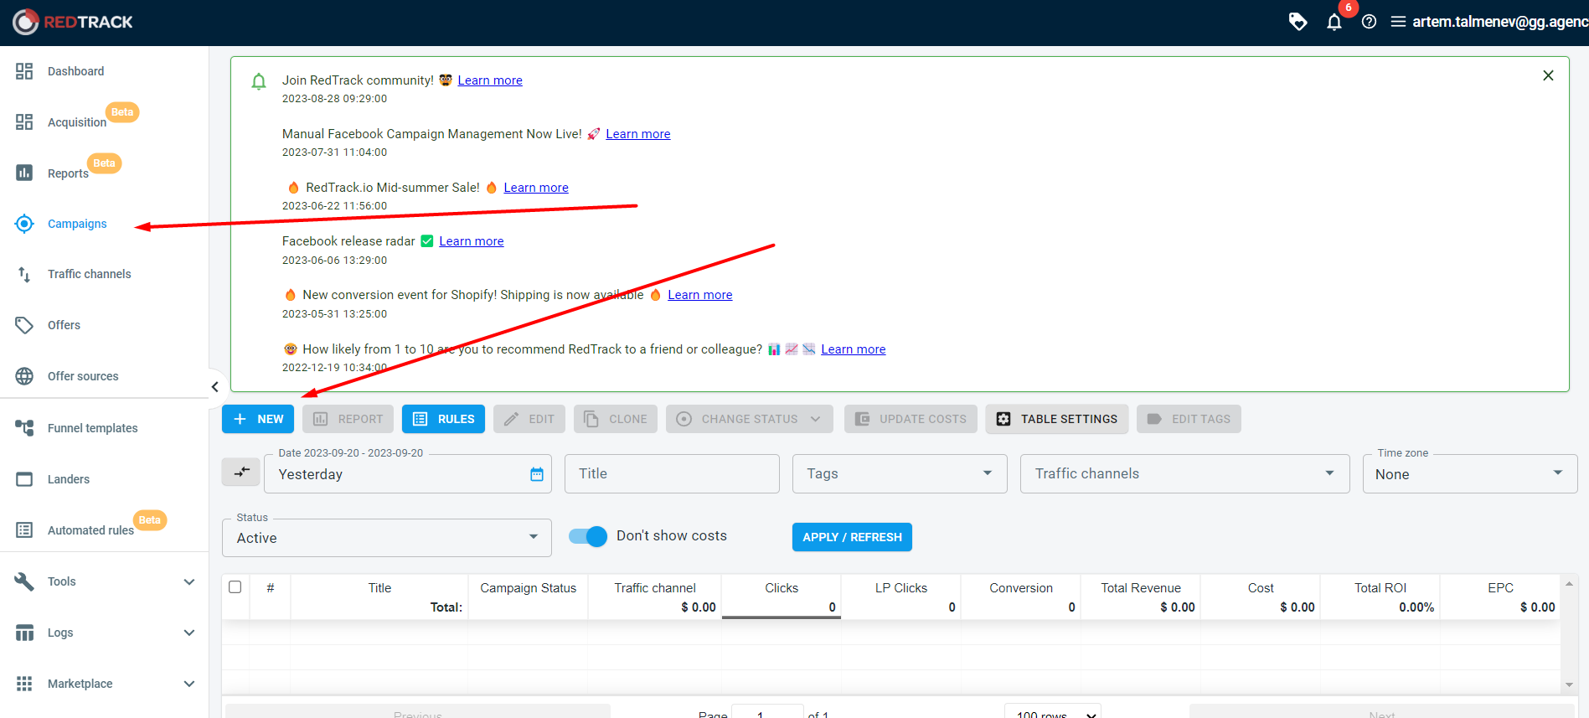Sort by the Clicks column header

tap(782, 588)
